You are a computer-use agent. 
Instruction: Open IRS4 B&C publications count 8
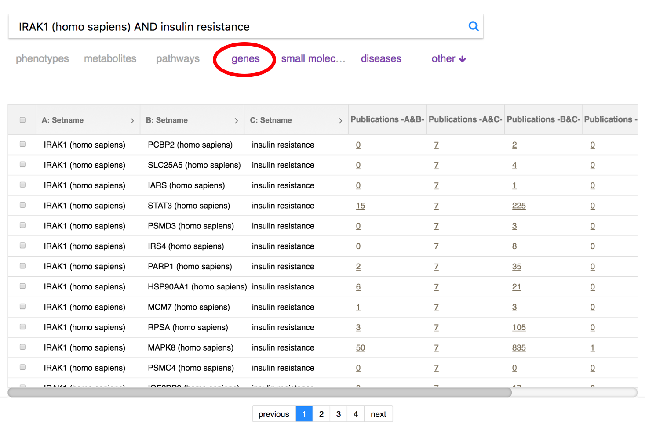click(x=514, y=246)
